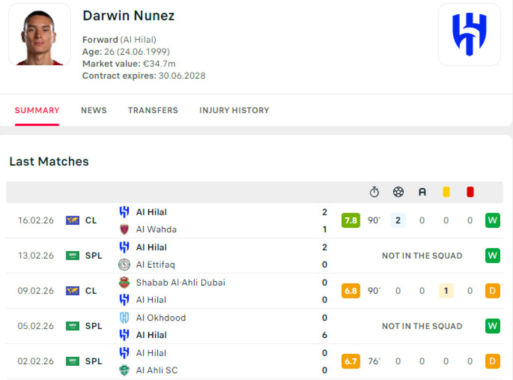Screen dimensions: 513x380
Task: Open the Al Okhdood team link
Action: pos(161,318)
